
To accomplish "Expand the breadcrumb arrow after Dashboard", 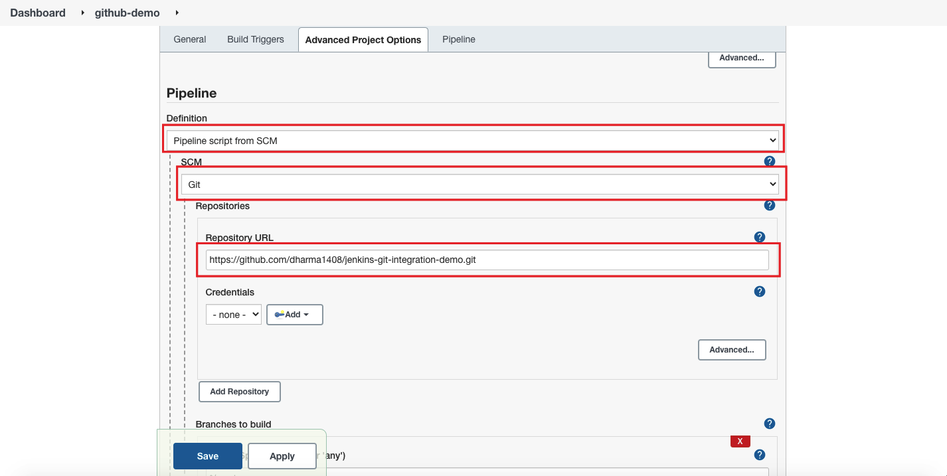I will [82, 13].
